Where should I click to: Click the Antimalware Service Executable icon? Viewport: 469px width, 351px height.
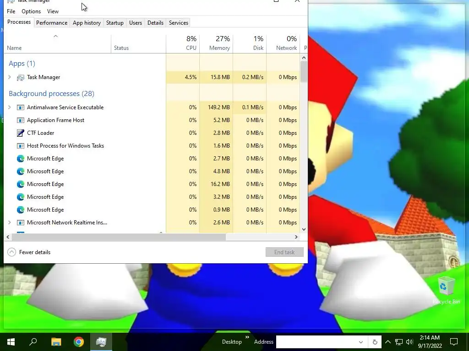20,107
